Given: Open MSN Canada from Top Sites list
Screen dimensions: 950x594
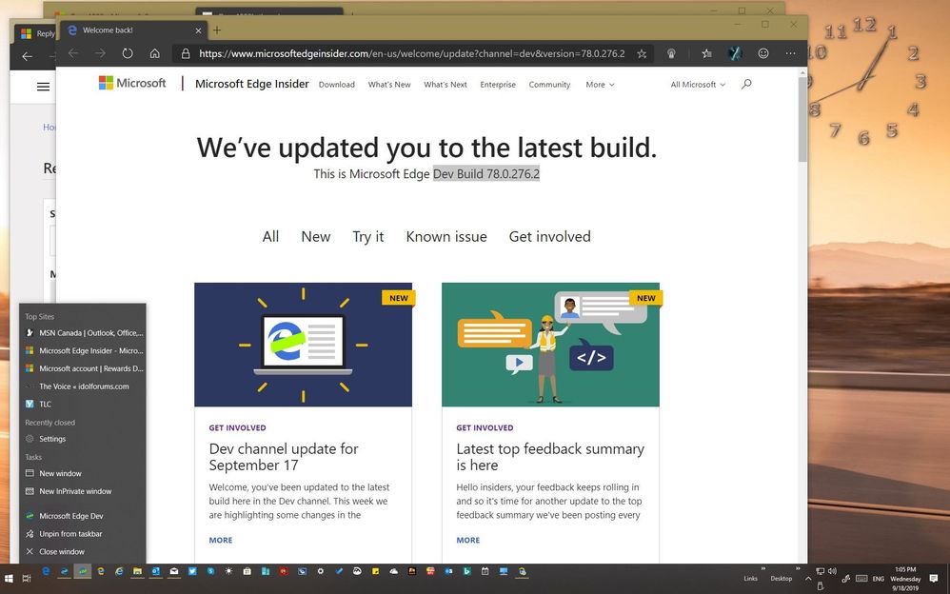Looking at the screenshot, I should tap(83, 333).
